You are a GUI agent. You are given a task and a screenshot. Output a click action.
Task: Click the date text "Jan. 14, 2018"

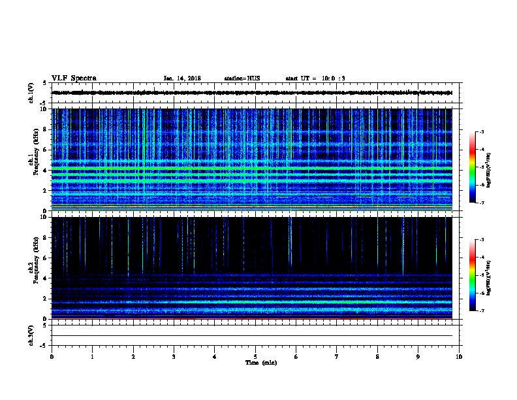click(x=182, y=78)
